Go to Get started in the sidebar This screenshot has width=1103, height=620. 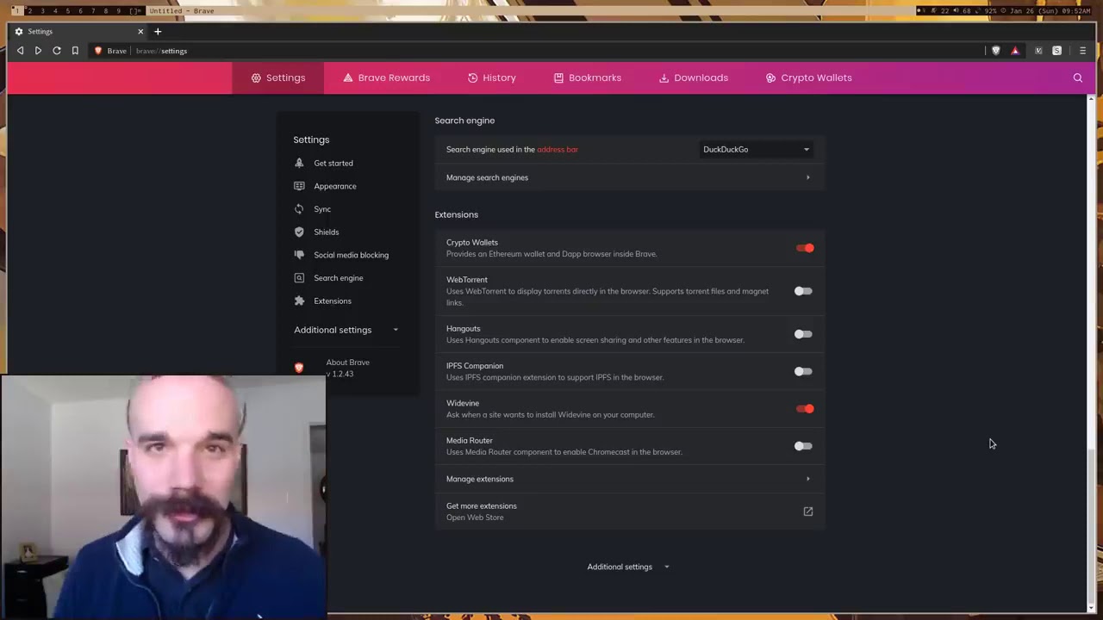333,163
